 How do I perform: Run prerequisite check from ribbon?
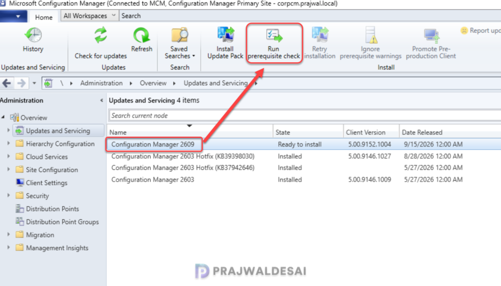point(274,43)
